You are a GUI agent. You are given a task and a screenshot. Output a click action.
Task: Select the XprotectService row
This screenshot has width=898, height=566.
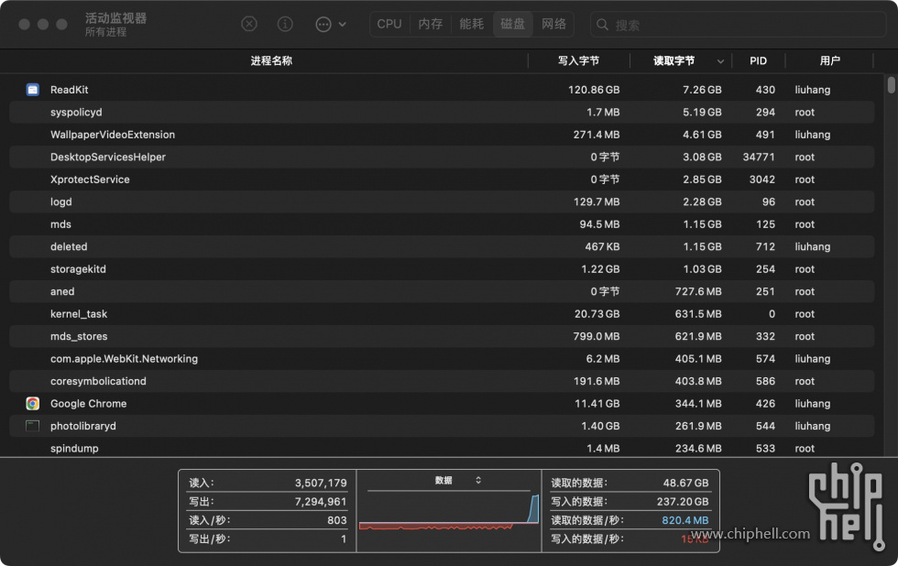click(442, 180)
